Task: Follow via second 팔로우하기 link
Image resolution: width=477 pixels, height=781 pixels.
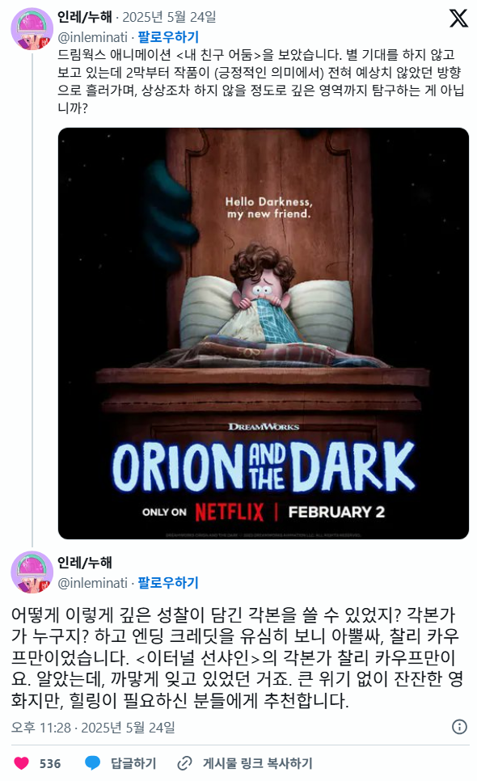Action: [168, 582]
